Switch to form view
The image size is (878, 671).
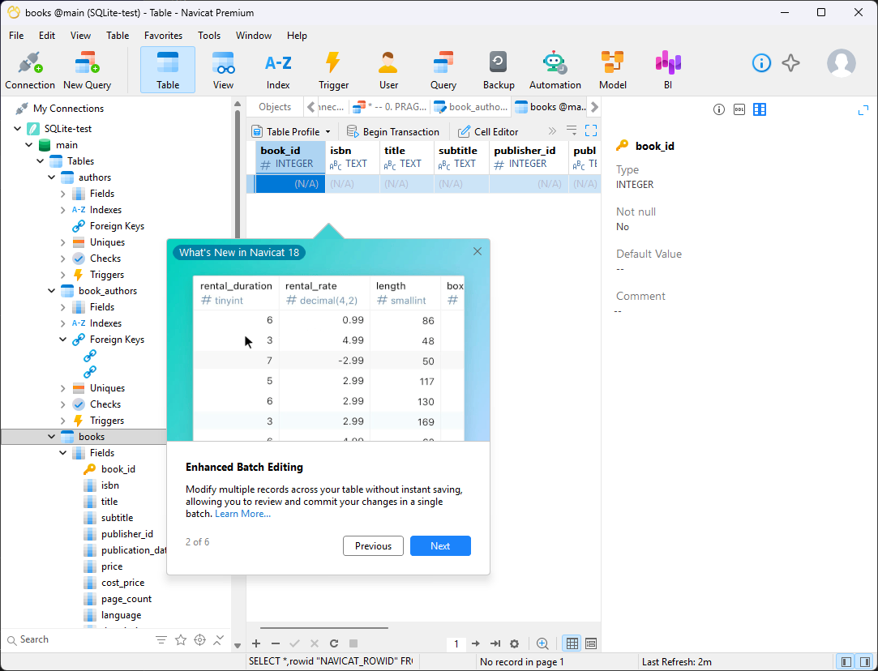click(591, 643)
